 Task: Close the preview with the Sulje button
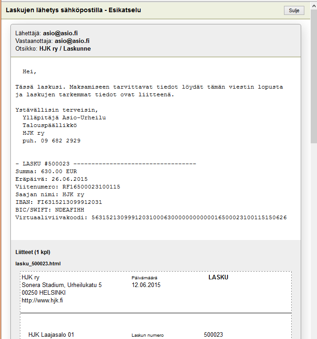pos(294,10)
